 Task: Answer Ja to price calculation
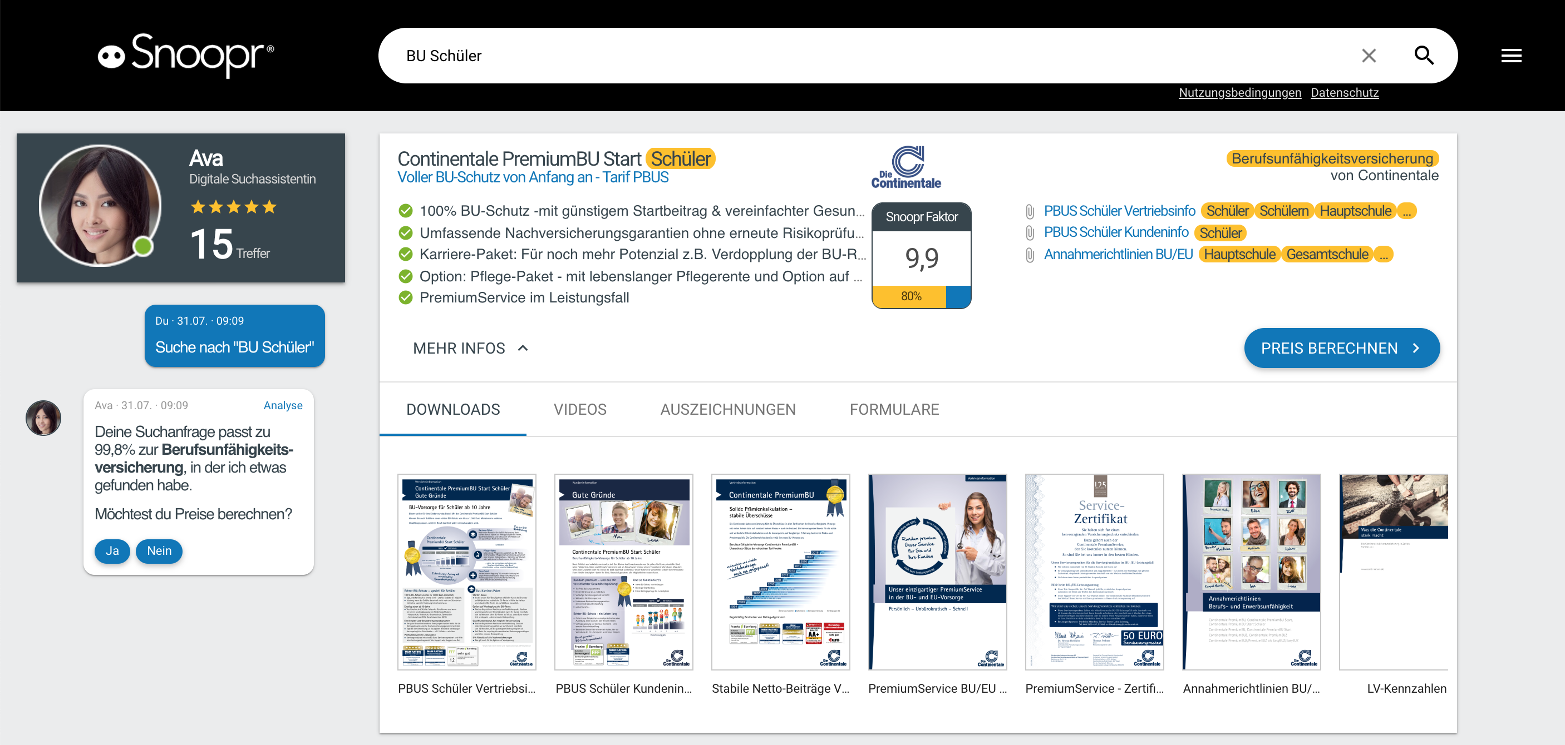(x=112, y=551)
